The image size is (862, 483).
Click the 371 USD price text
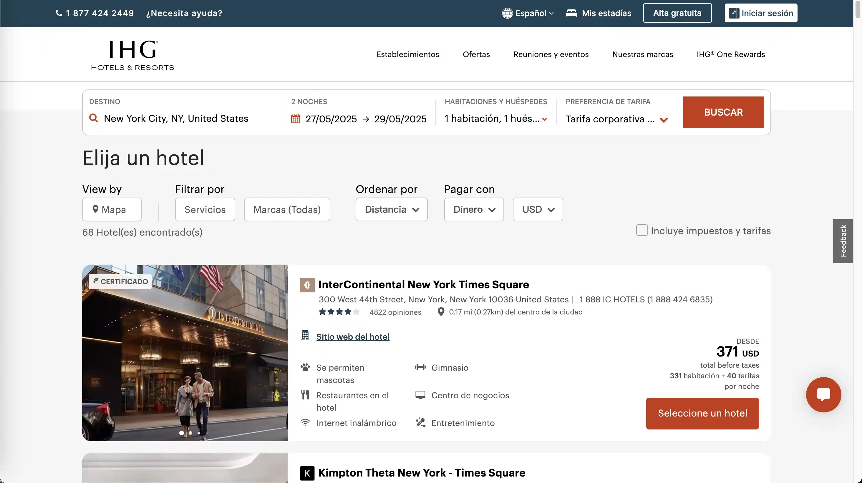737,352
